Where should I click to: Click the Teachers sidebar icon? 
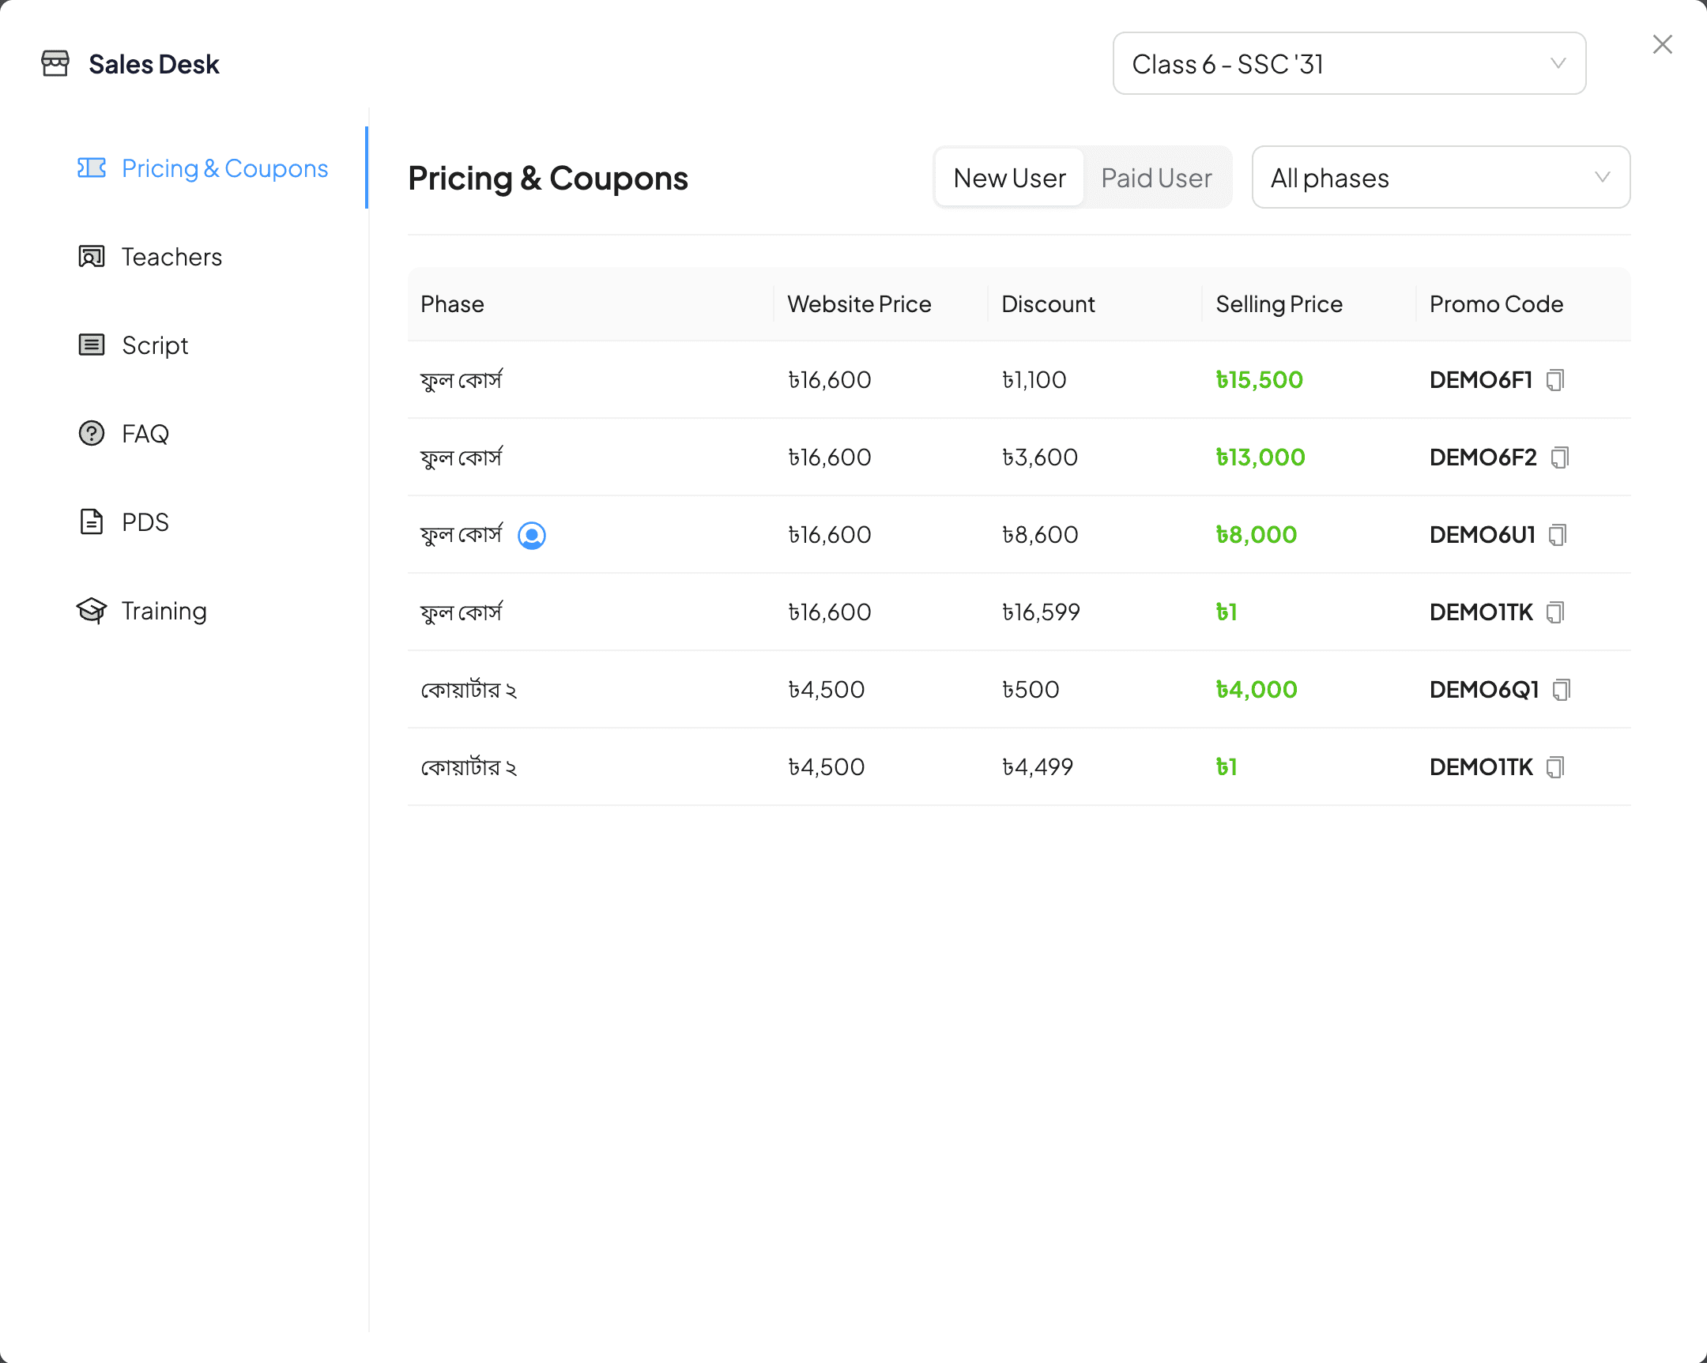[x=92, y=257]
